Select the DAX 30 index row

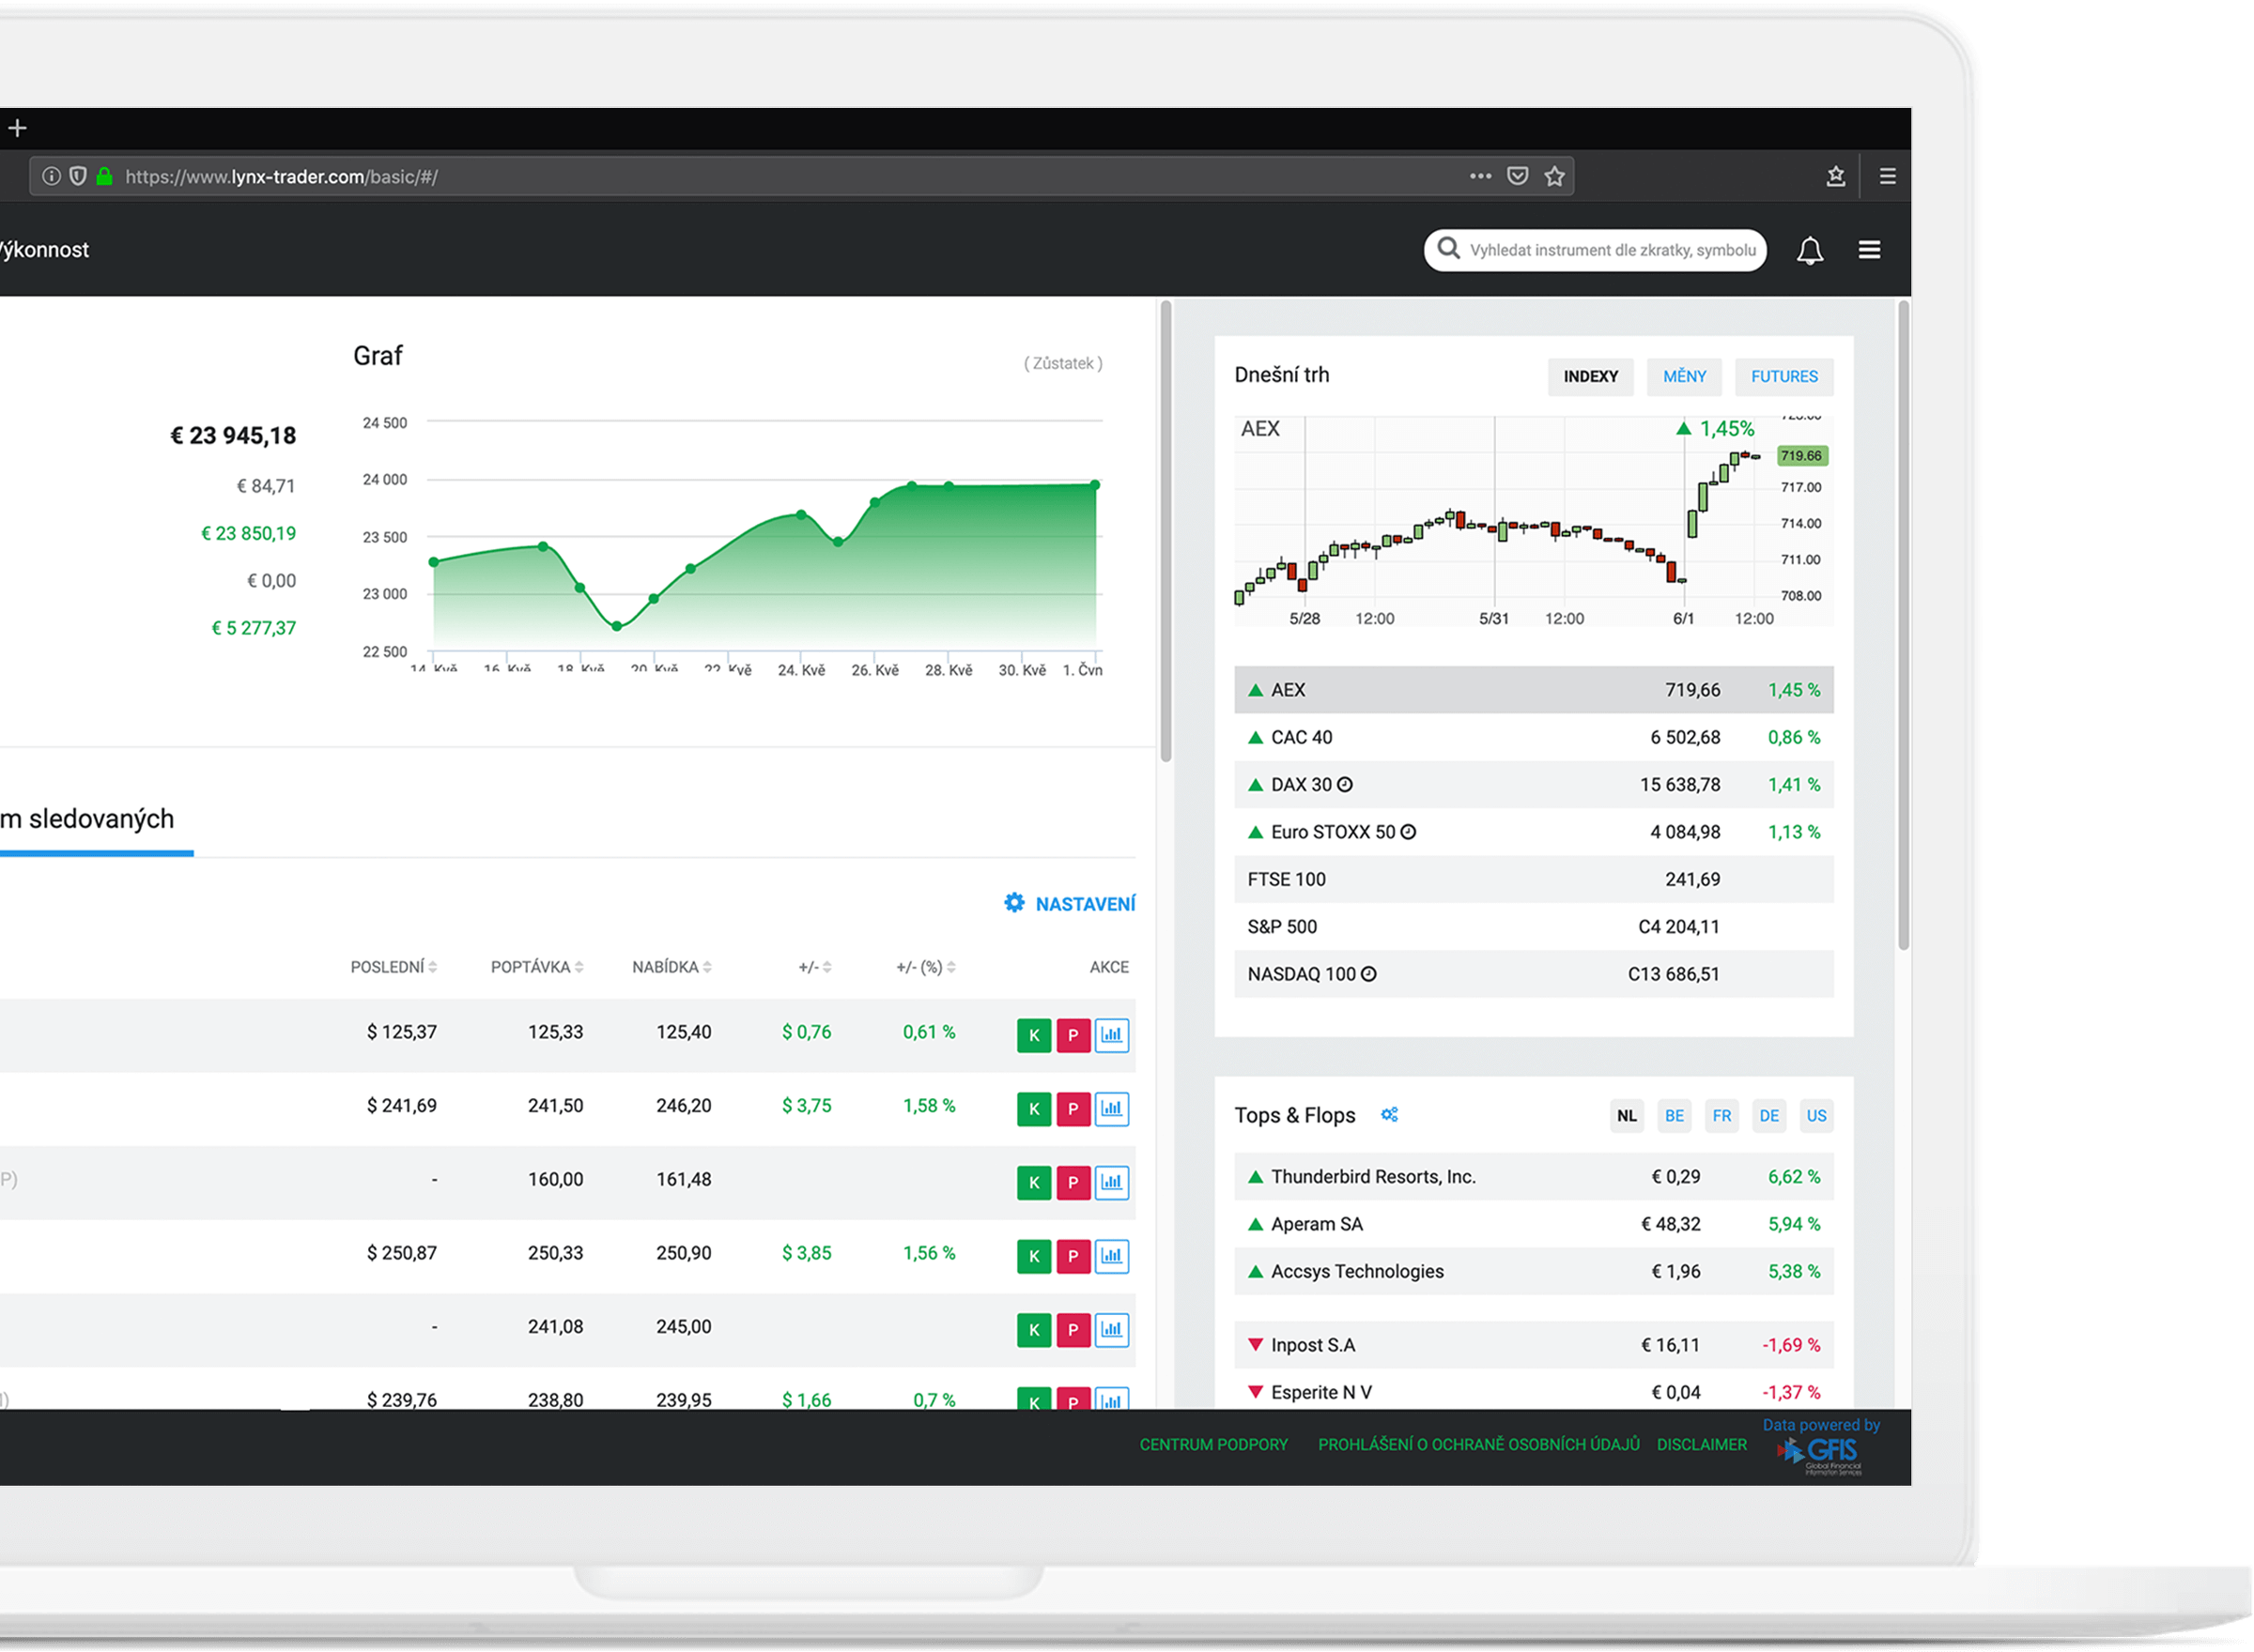pos(1533,784)
